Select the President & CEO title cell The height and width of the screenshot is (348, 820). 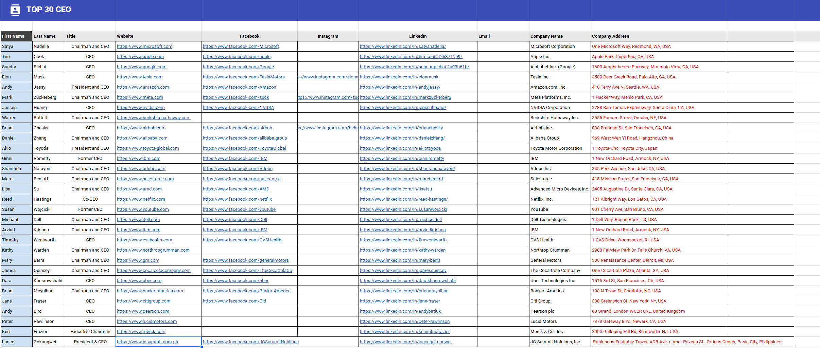(90, 342)
